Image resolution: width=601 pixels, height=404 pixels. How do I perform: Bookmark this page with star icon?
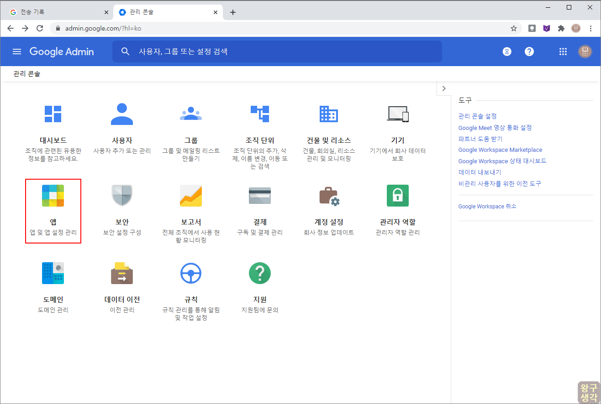click(514, 28)
